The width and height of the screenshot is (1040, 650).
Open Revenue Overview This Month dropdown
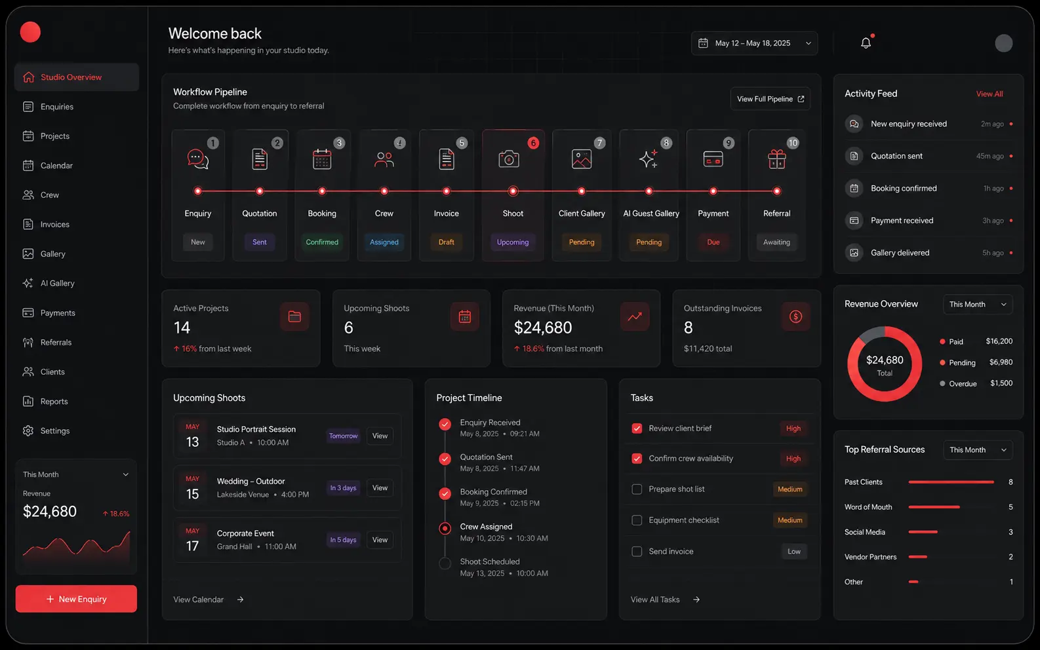[x=978, y=304]
